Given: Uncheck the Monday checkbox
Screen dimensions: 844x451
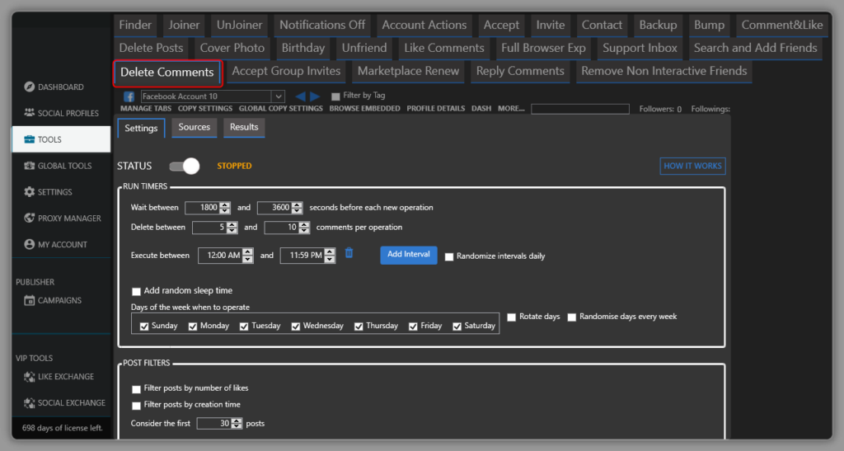Looking at the screenshot, I should 193,327.
